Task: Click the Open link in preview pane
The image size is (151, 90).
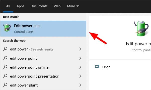Action: coord(106,67)
